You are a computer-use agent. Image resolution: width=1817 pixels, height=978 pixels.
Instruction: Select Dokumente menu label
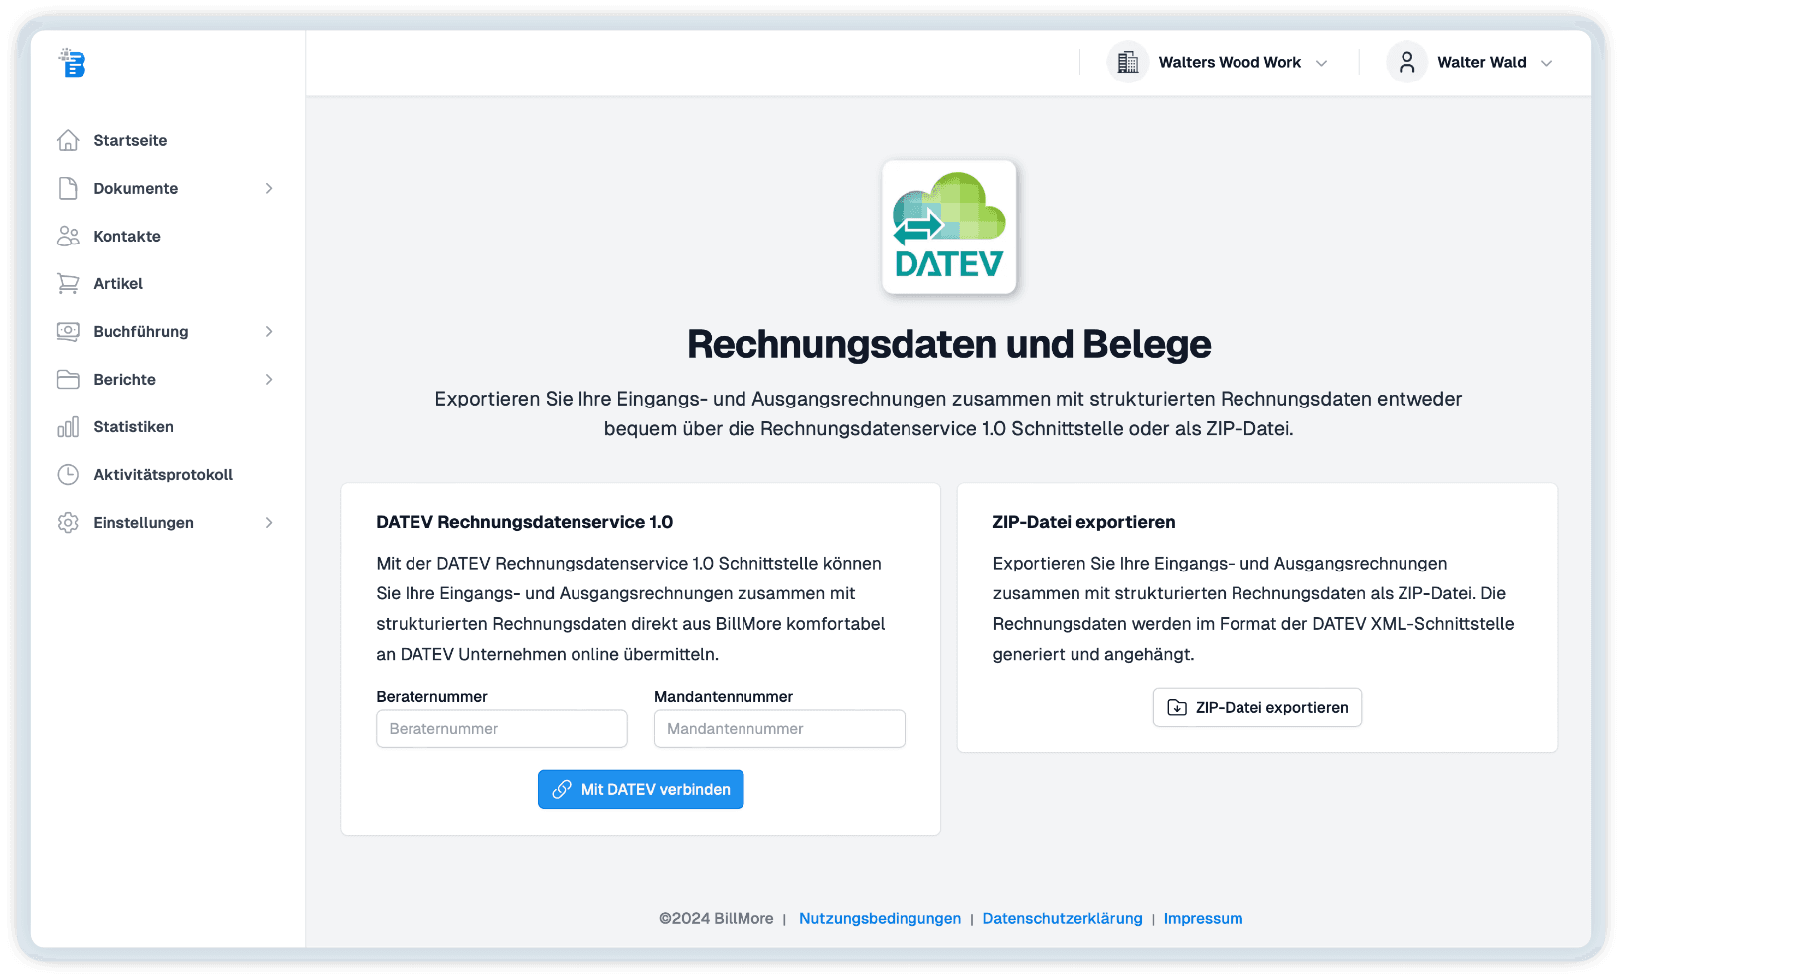pos(136,188)
